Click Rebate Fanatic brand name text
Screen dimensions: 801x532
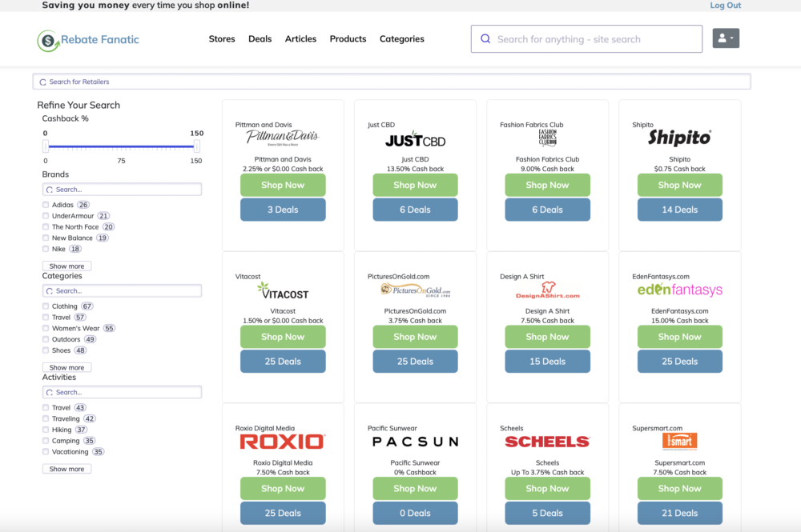point(99,40)
